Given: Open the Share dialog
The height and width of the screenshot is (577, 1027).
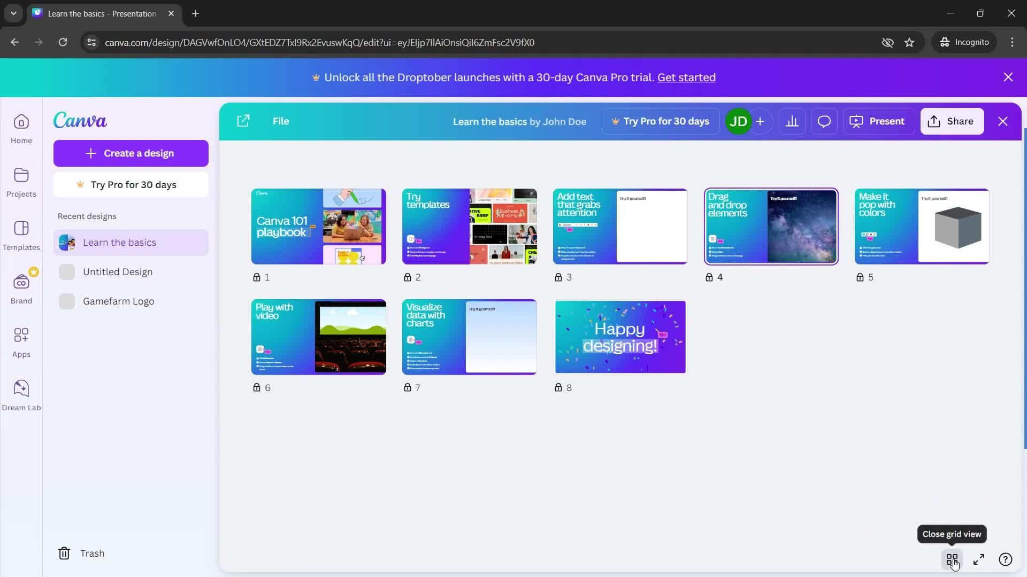Looking at the screenshot, I should click(x=952, y=121).
